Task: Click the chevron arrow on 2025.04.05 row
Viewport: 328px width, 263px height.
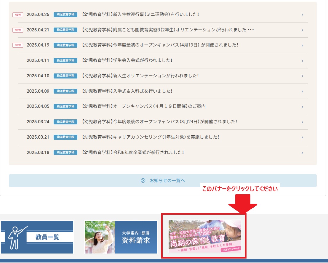Action: point(302,107)
